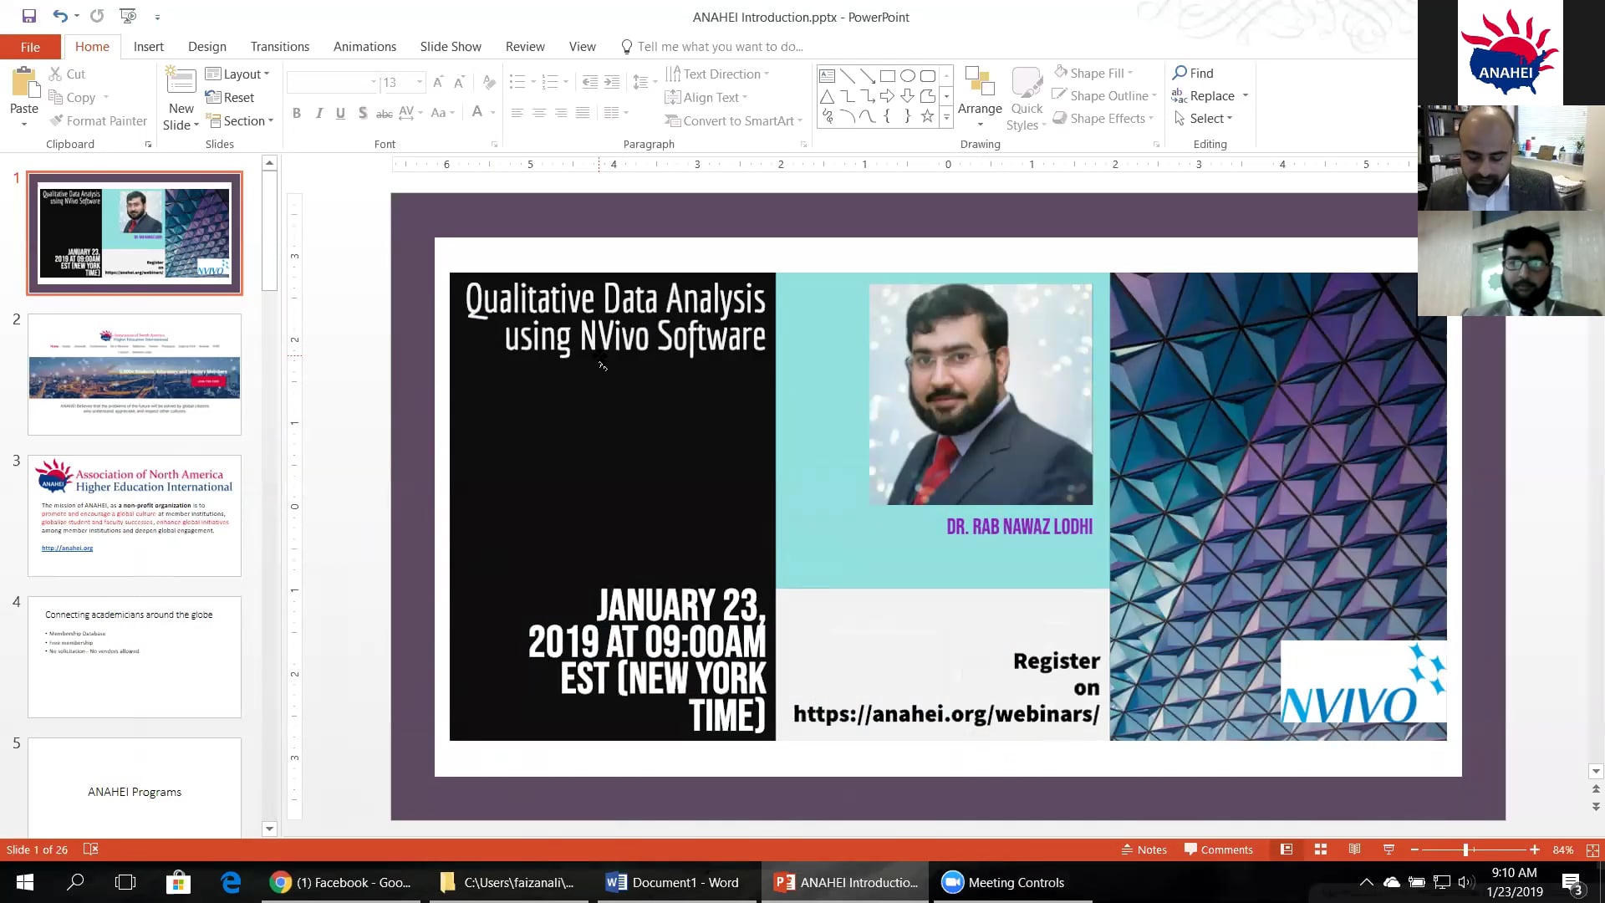The image size is (1605, 903).
Task: Click Comments in the status bar
Action: 1219,849
